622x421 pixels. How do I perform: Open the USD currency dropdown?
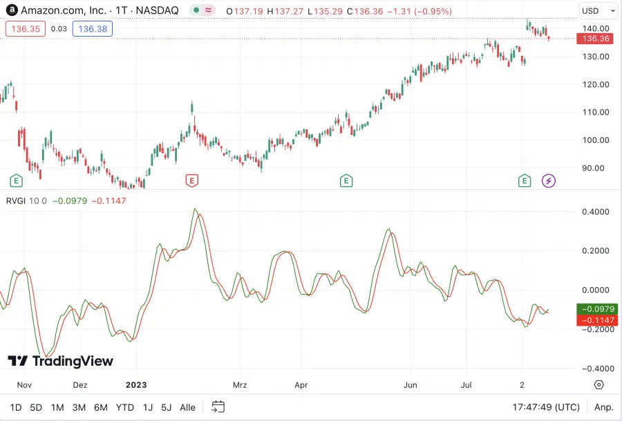point(598,11)
